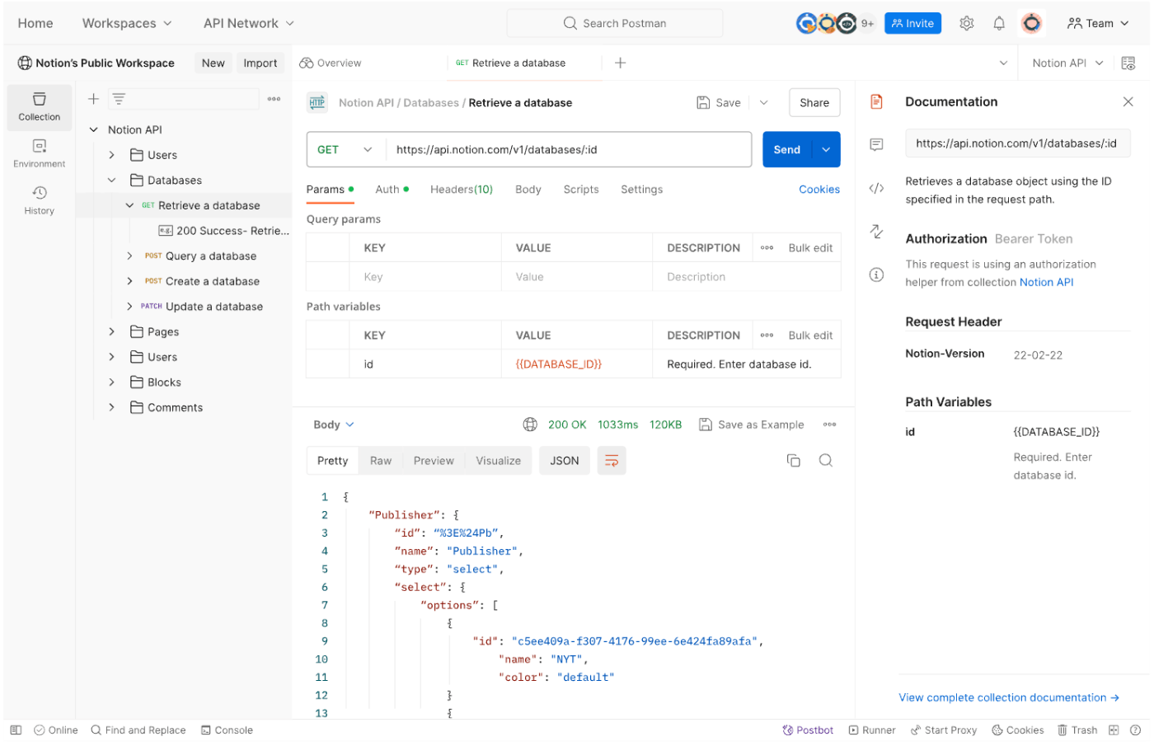Open the Overview tab
This screenshot has width=1154, height=746.
[331, 63]
